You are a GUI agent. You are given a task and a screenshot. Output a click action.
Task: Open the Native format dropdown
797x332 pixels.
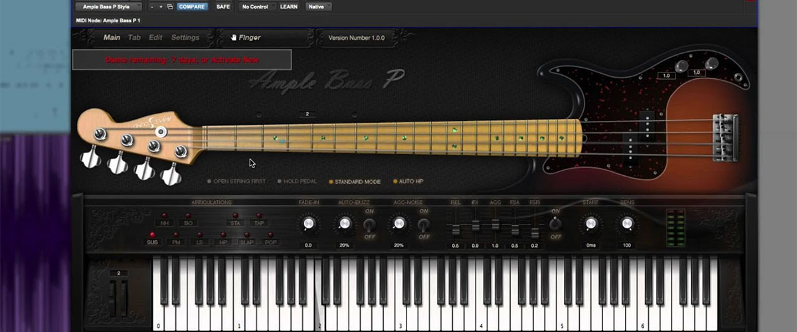318,7
